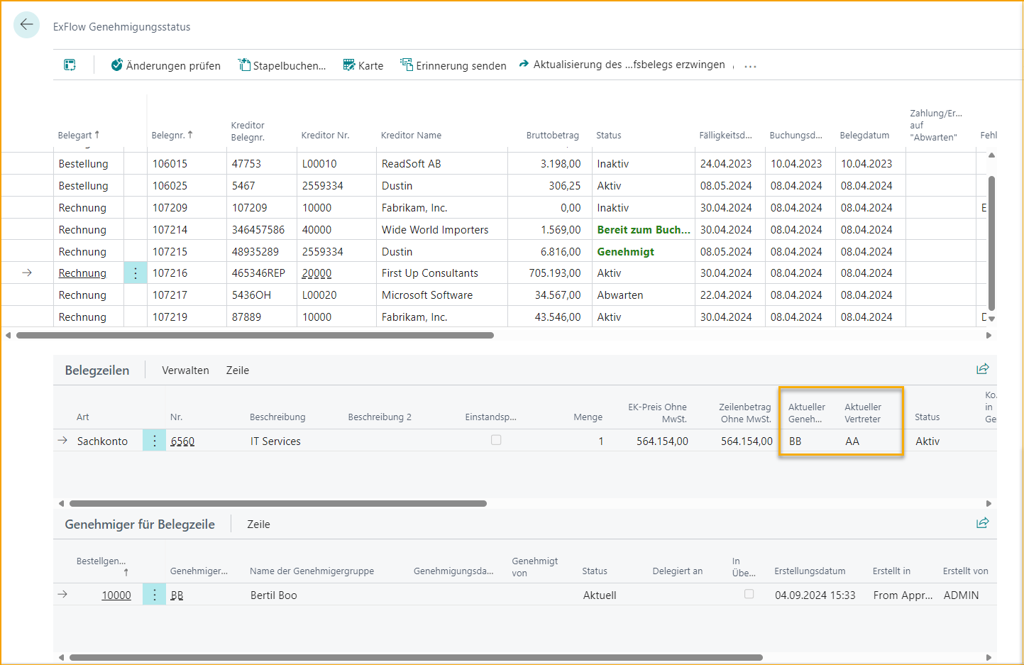
Task: Sort by Belegart column header
Action: tap(78, 135)
